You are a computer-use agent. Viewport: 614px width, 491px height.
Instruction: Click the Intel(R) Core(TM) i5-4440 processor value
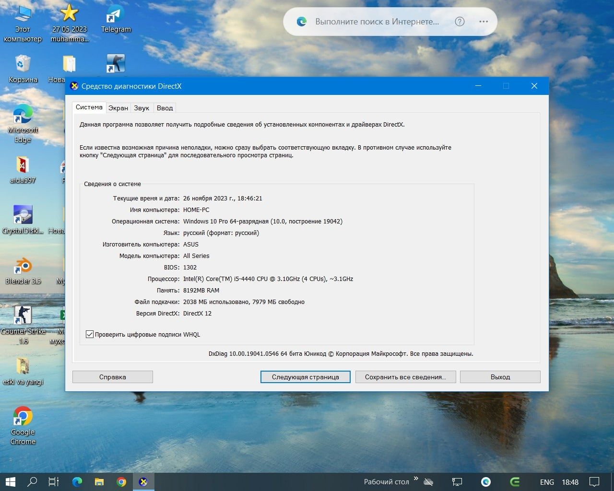[268, 279]
